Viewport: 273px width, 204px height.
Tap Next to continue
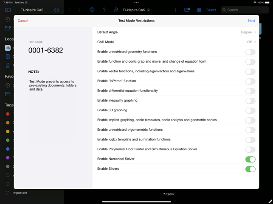pos(251,20)
